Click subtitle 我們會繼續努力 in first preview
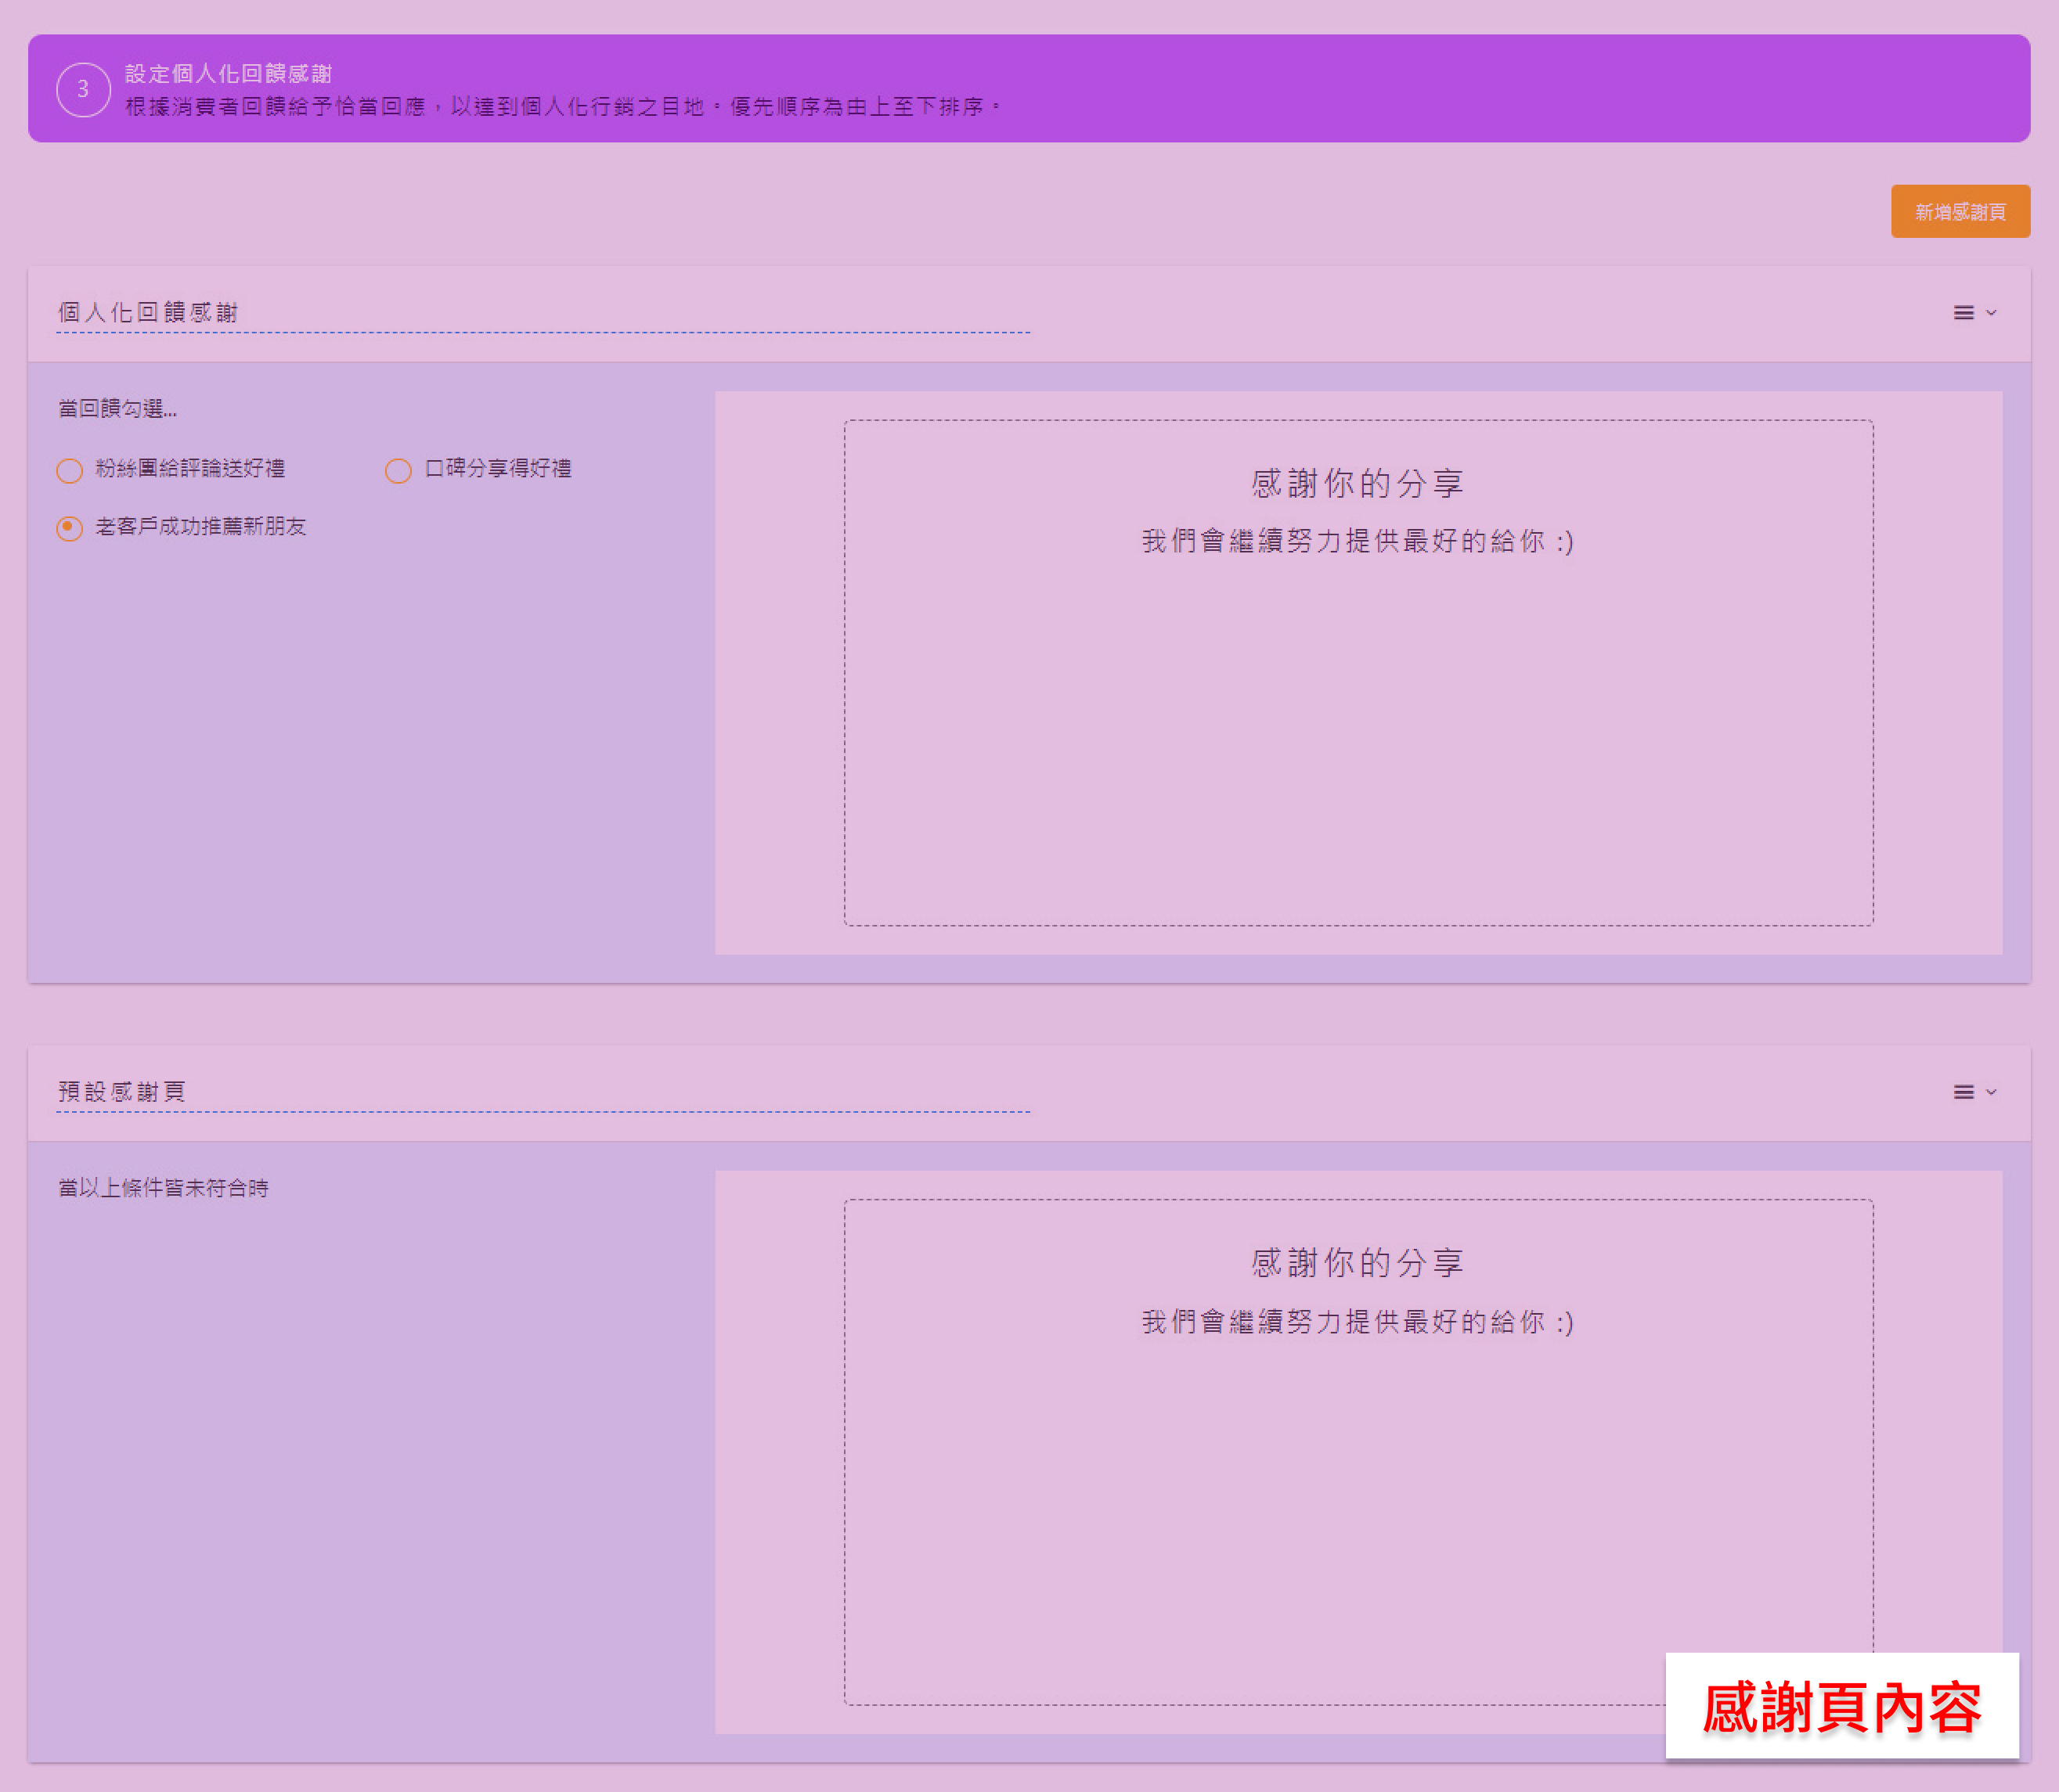 coord(1357,542)
